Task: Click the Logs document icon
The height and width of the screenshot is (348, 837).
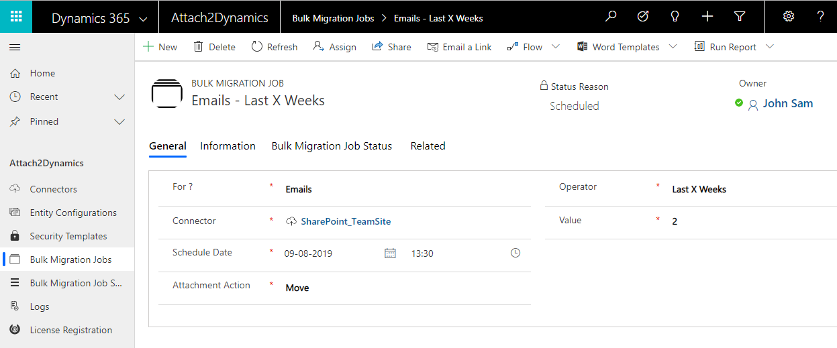Action: 15,306
